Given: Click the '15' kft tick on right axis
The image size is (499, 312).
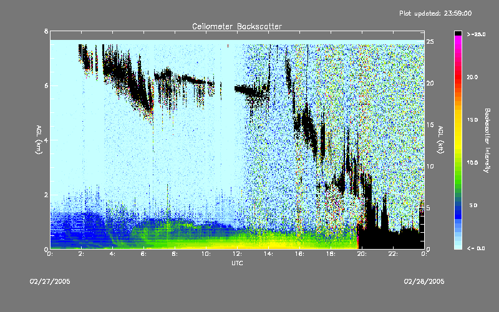Looking at the screenshot, I should pos(430,125).
